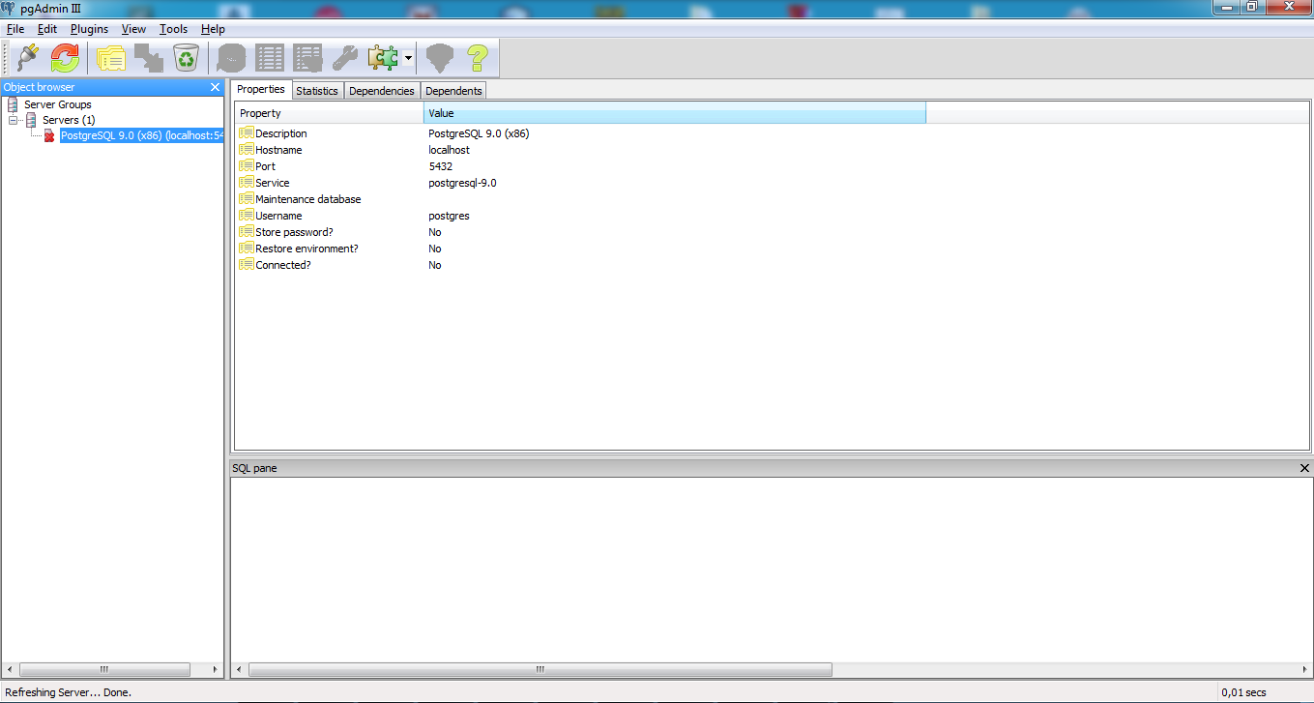This screenshot has width=1314, height=703.
Task: Click the Refreshing Server... Done. status text
Action: click(x=68, y=692)
